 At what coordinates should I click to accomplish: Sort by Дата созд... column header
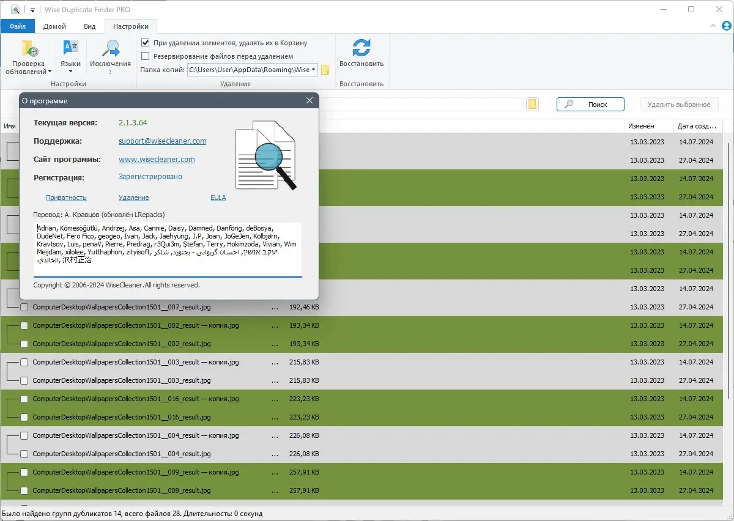[698, 126]
